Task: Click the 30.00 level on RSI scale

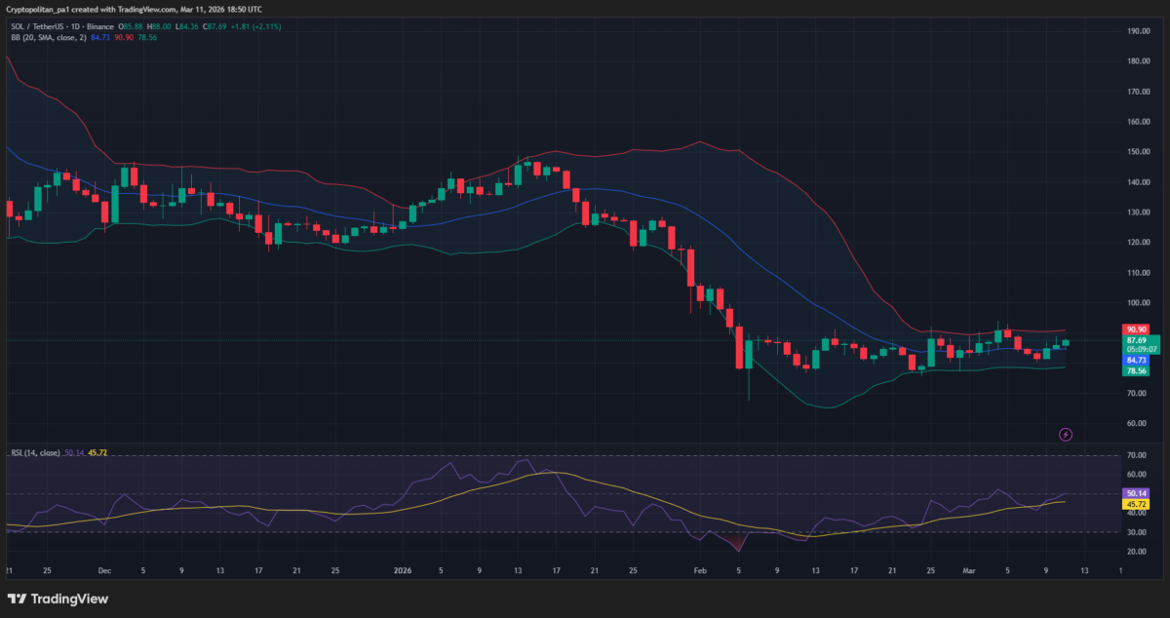Action: 1135,532
